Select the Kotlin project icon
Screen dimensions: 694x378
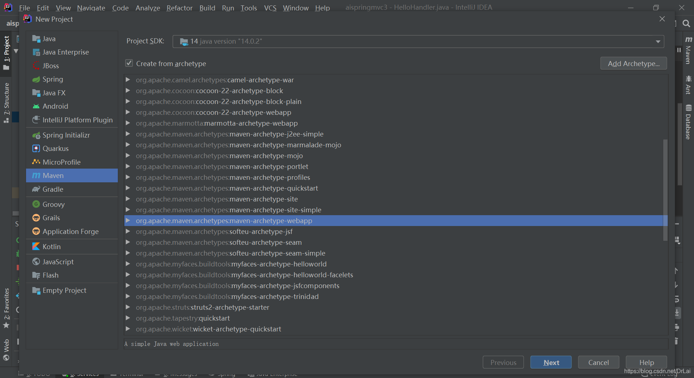36,247
